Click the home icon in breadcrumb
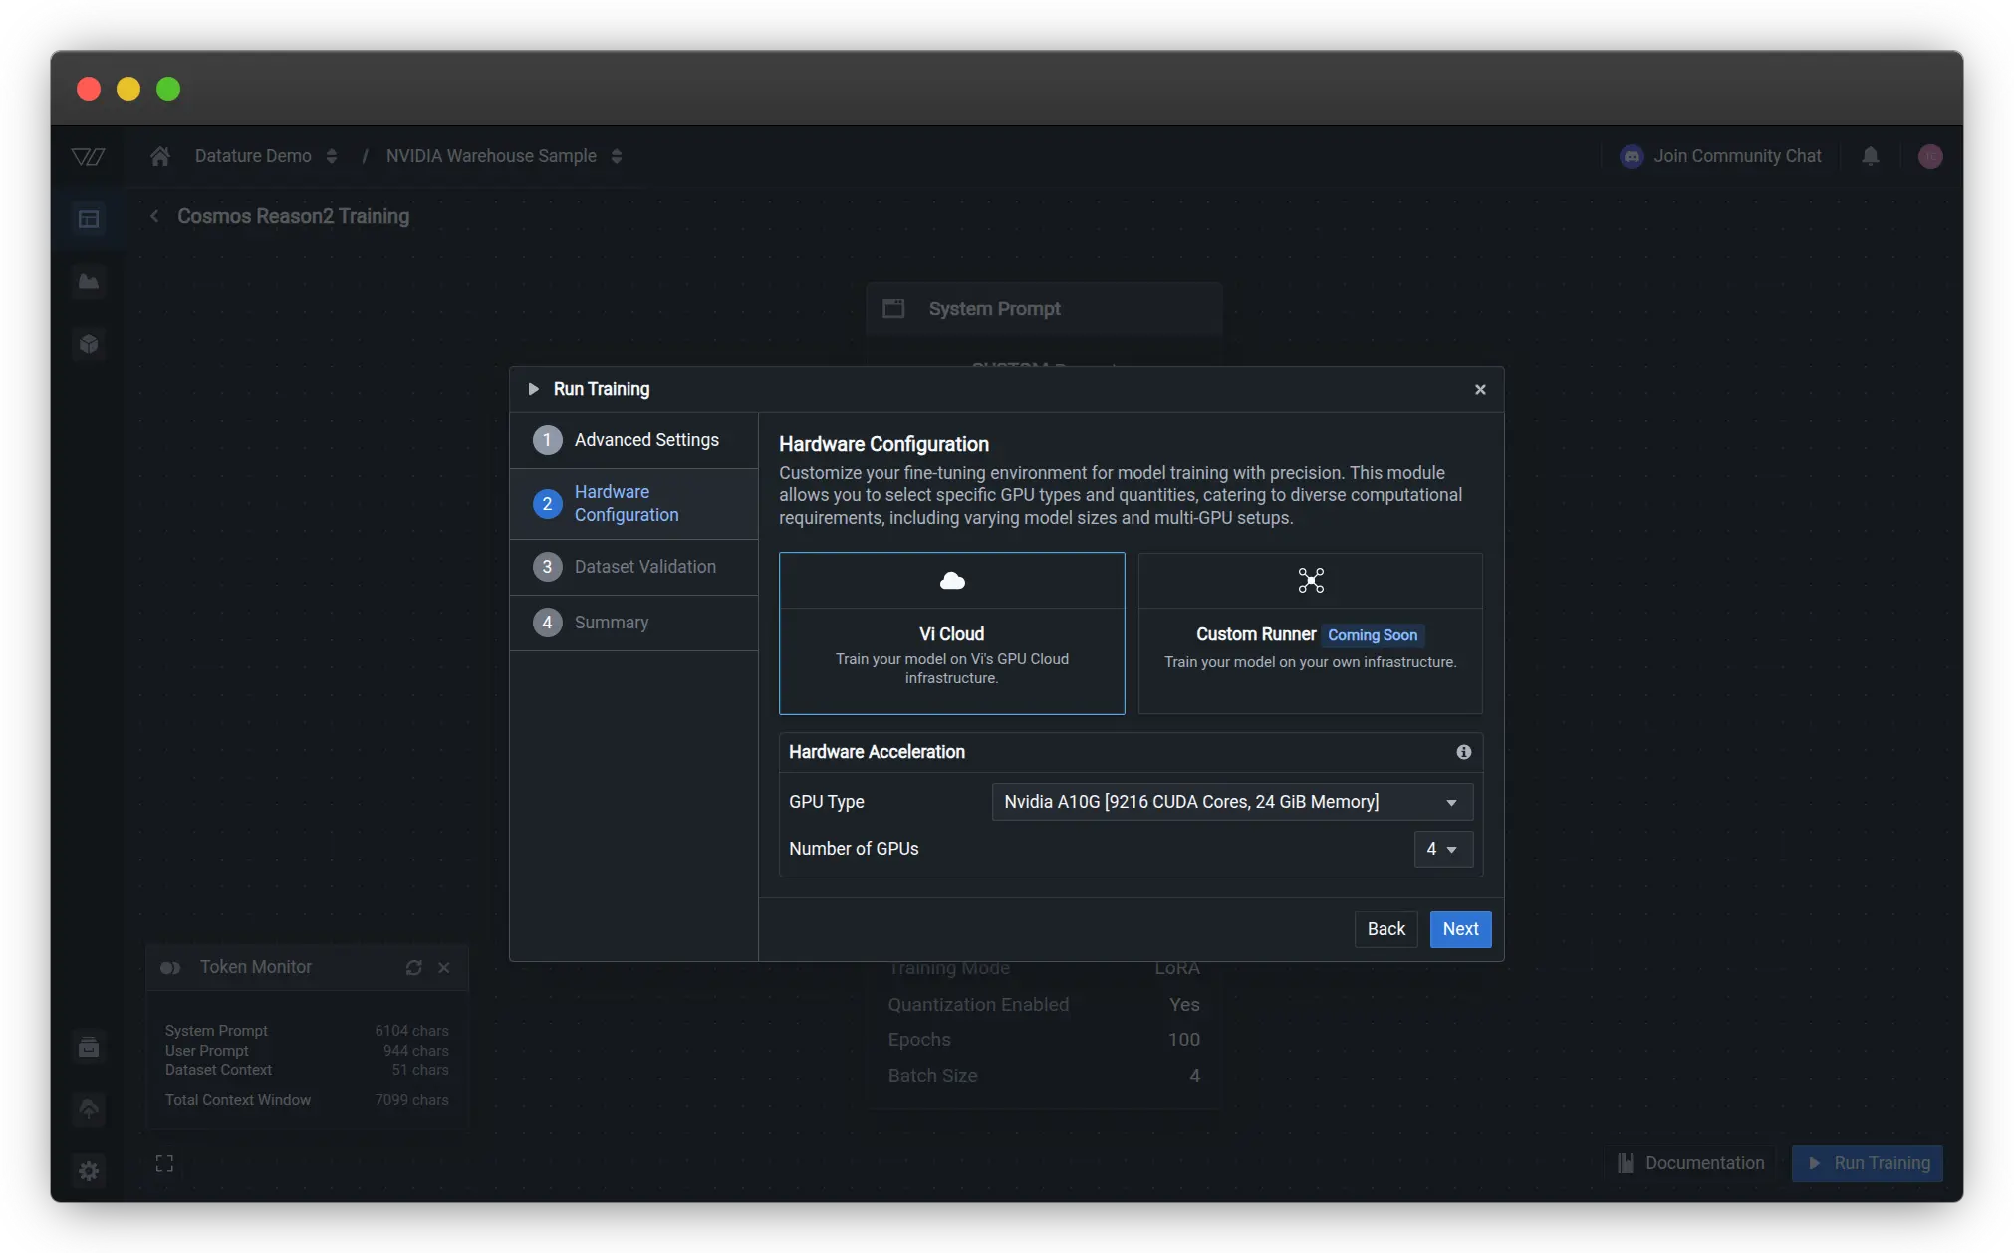 point(160,156)
